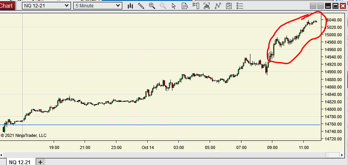The image size is (348, 165).
Task: Click the 15040.00 price axis label
Action: coord(333,20)
